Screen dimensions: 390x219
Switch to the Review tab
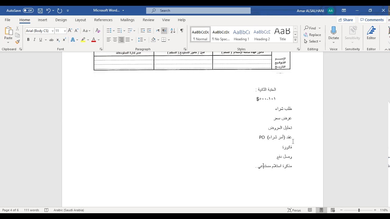pos(148,20)
